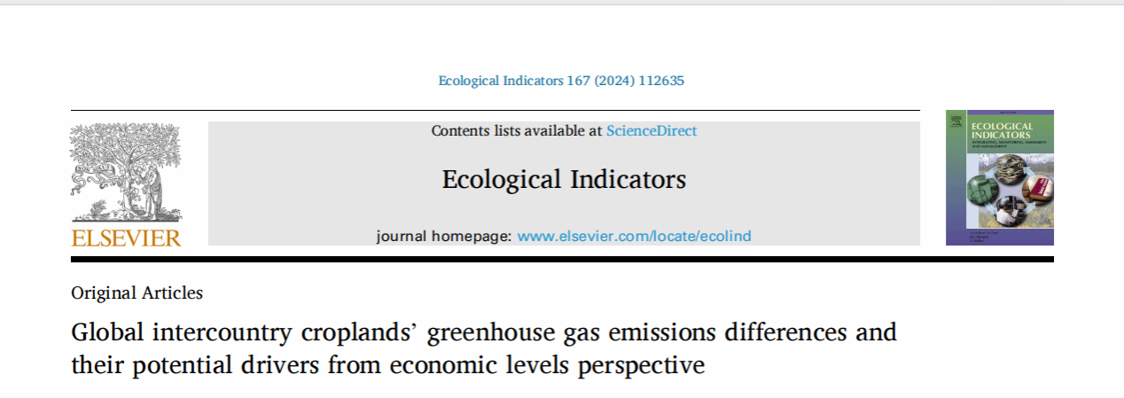The height and width of the screenshot is (398, 1124).
Task: Click the orange ELSEVIER wordmark
Action: coord(126,238)
